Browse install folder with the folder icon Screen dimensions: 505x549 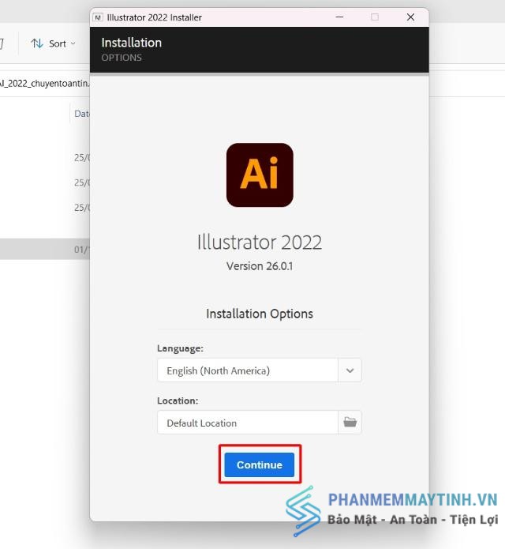click(350, 423)
